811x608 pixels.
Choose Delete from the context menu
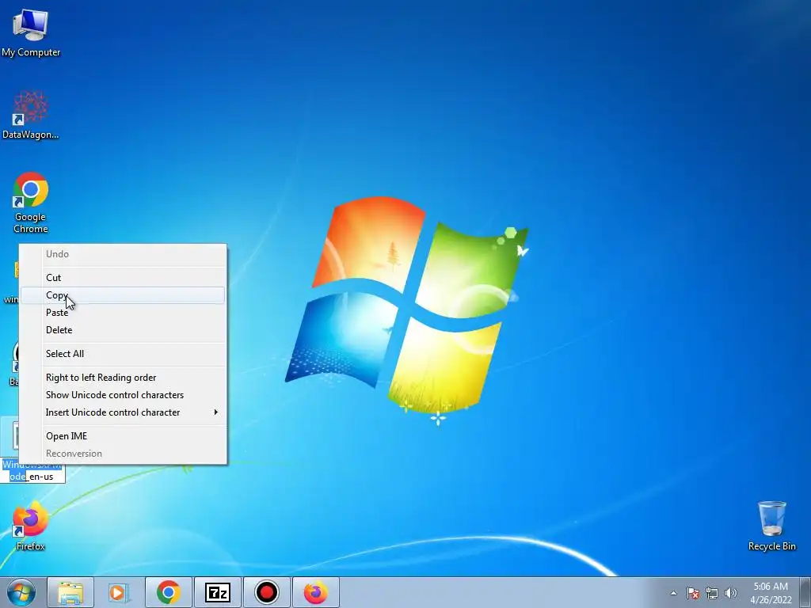(x=123, y=330)
